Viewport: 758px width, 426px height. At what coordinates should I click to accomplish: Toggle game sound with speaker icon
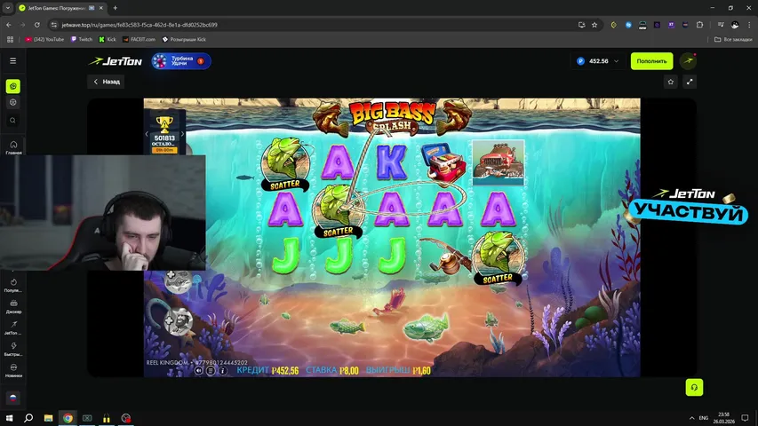click(x=199, y=370)
